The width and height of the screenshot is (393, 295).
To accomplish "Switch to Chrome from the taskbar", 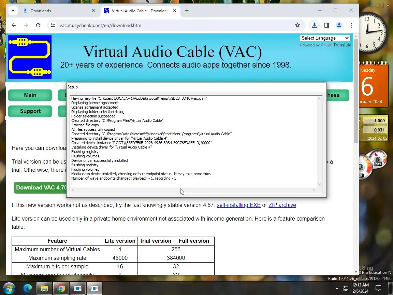I will click(x=61, y=288).
